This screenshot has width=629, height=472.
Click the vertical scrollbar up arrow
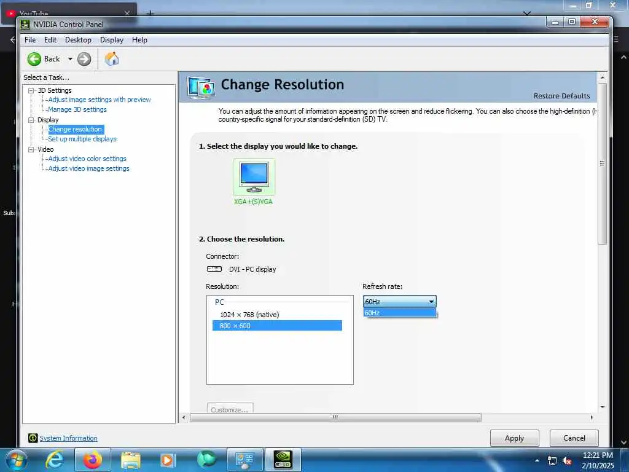[x=602, y=77]
